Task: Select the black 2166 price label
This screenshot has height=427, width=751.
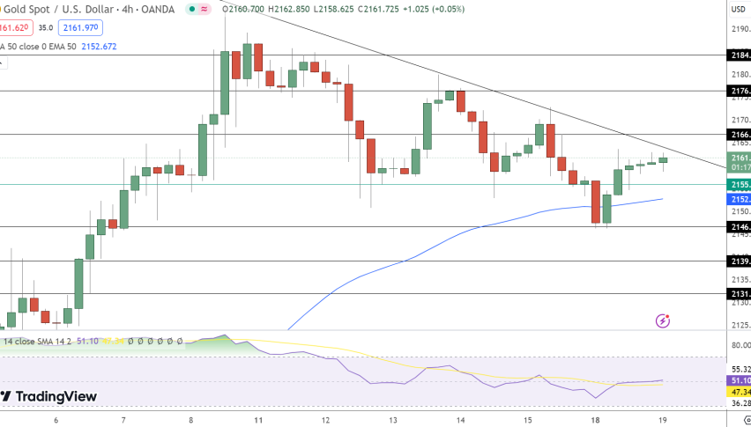Action: pos(739,135)
